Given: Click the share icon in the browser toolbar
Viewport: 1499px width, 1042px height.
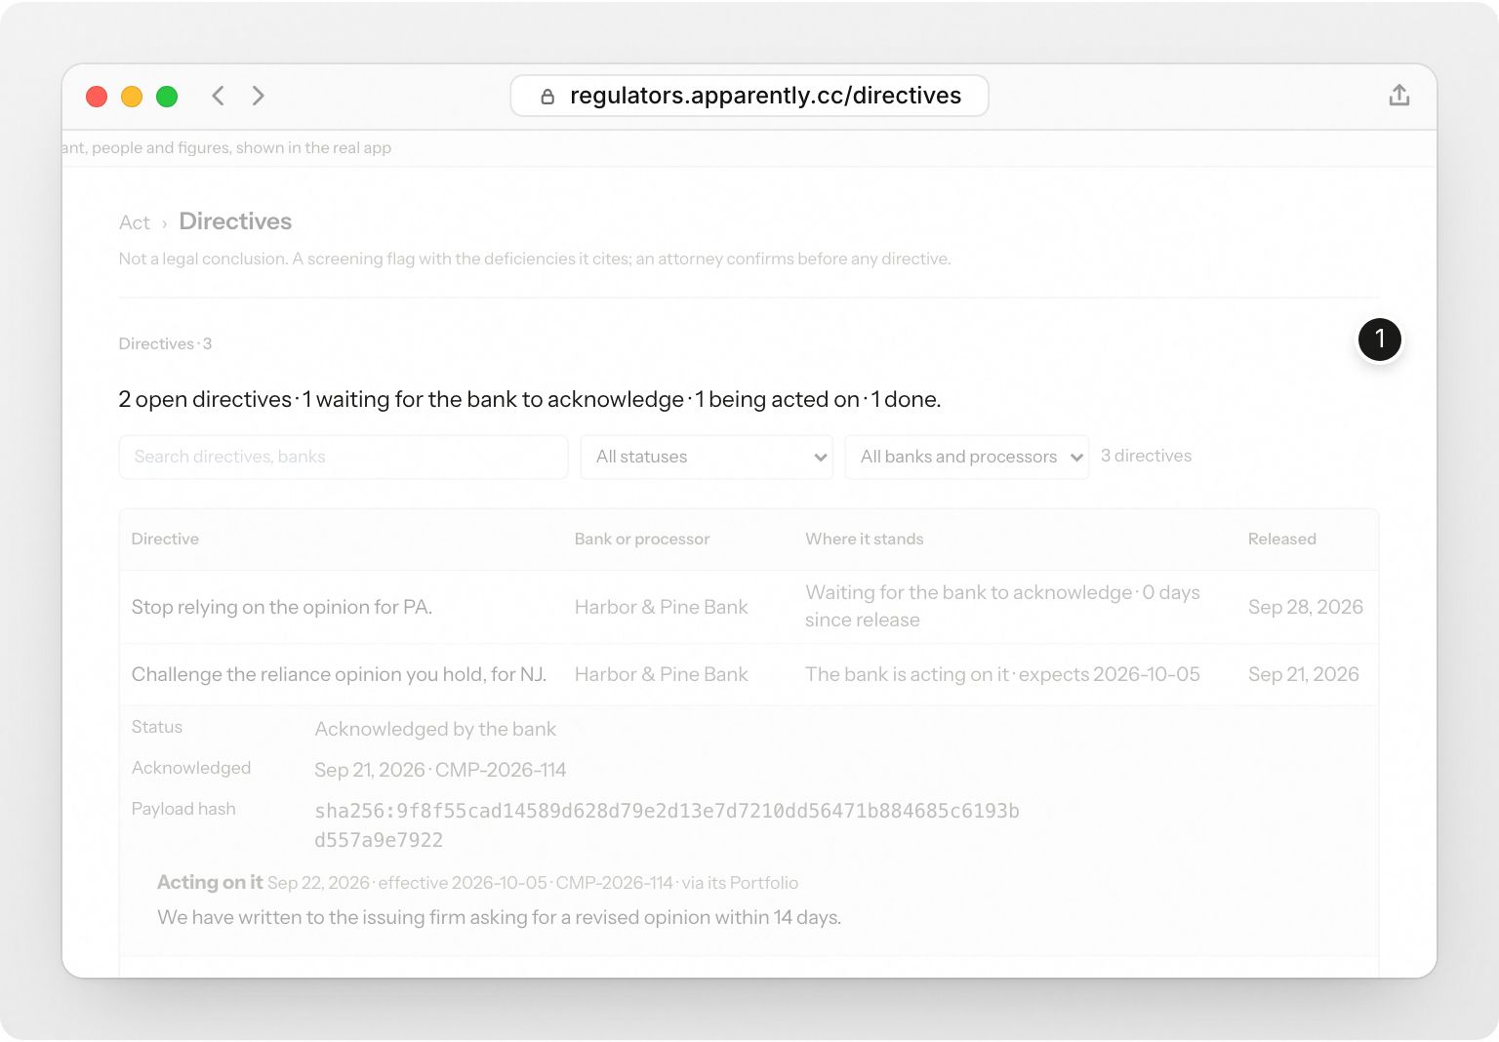Looking at the screenshot, I should pos(1399,96).
